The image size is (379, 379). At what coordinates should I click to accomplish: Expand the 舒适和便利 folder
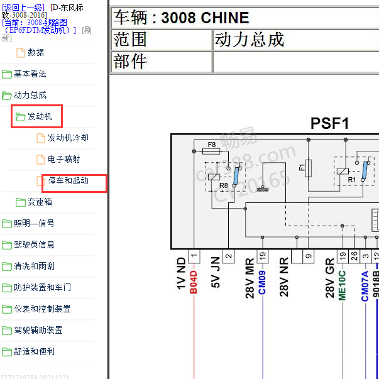[x=34, y=351]
